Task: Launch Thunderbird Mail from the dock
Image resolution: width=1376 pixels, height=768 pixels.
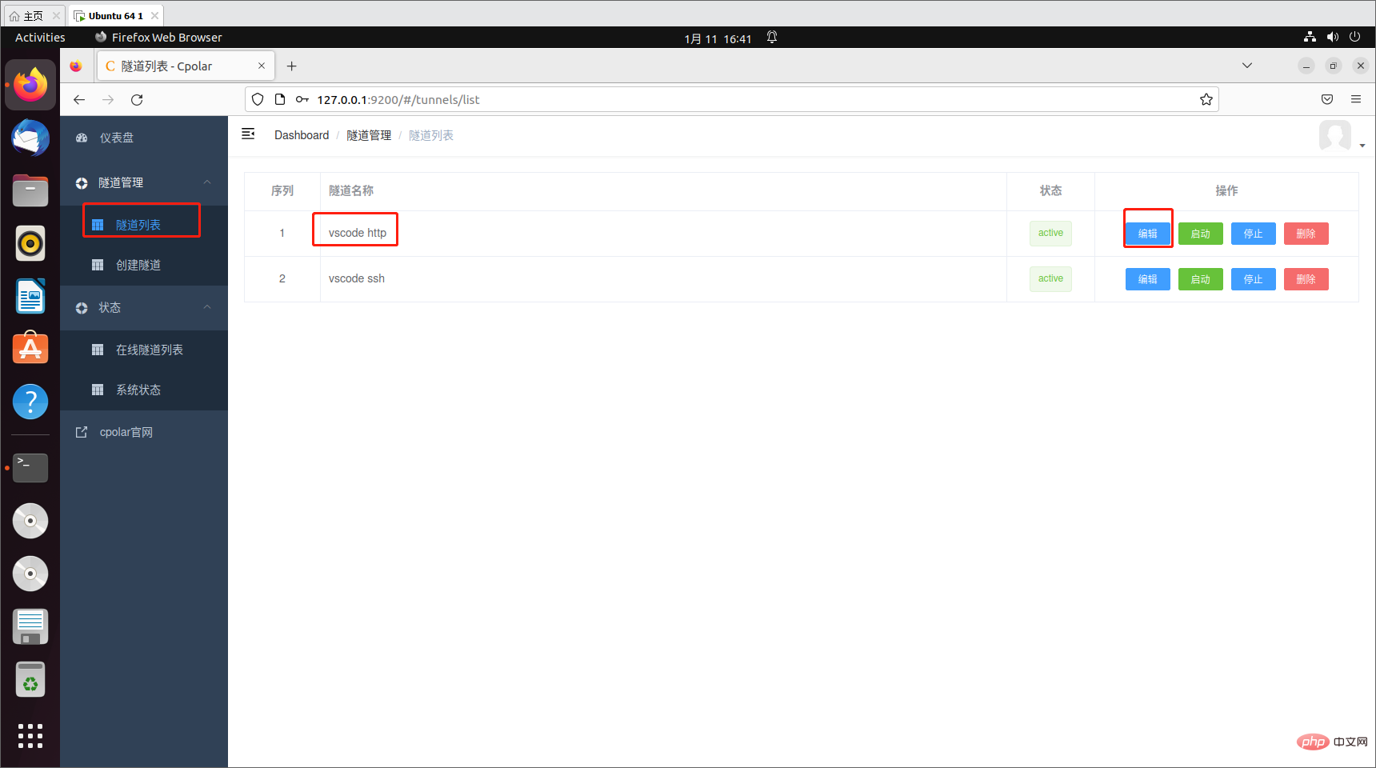Action: pyautogui.click(x=30, y=138)
